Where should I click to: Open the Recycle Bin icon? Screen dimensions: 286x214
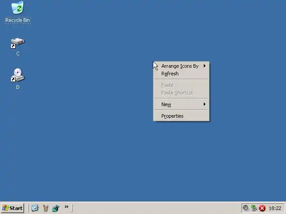17,8
